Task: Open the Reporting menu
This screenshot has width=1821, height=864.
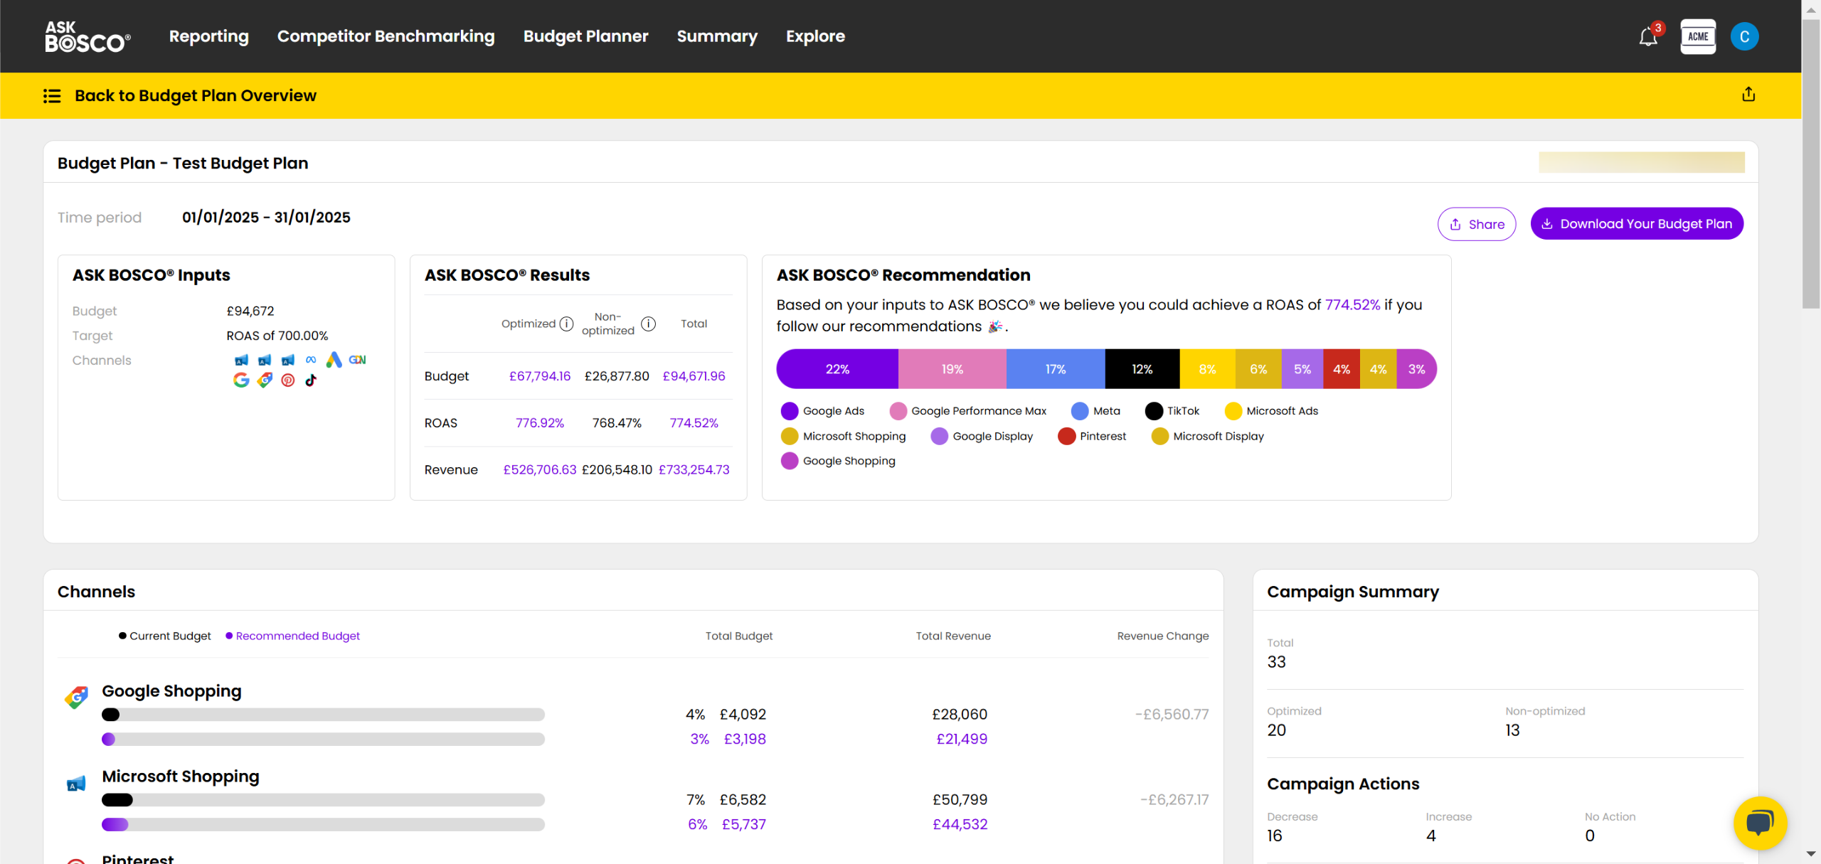Action: pos(208,36)
